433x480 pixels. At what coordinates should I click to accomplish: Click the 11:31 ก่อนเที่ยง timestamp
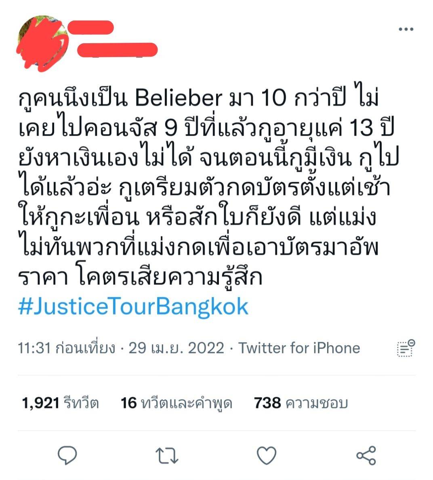[x=67, y=348]
